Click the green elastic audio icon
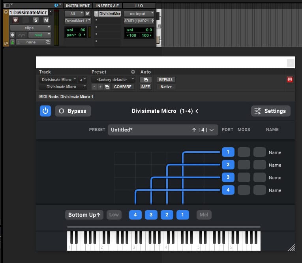The image size is (302, 263). tap(12, 42)
